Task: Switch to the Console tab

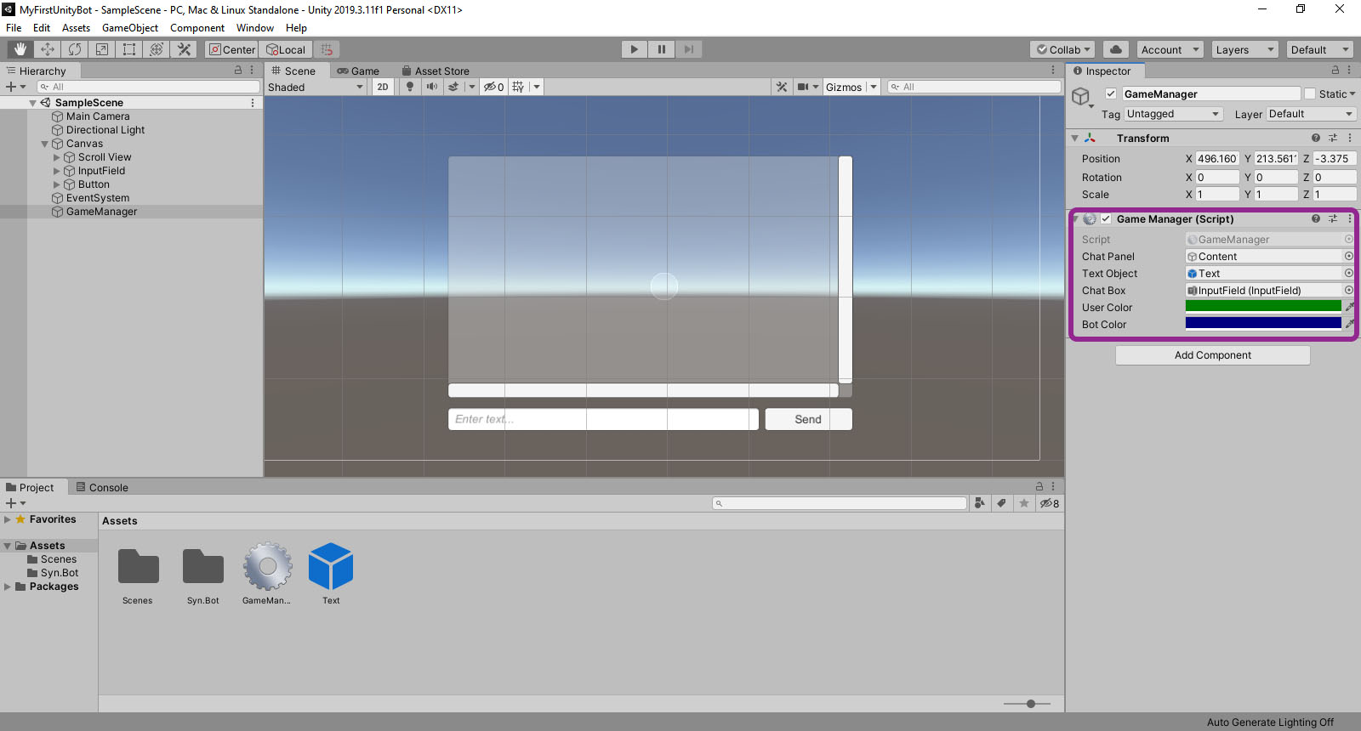Action: pyautogui.click(x=102, y=487)
